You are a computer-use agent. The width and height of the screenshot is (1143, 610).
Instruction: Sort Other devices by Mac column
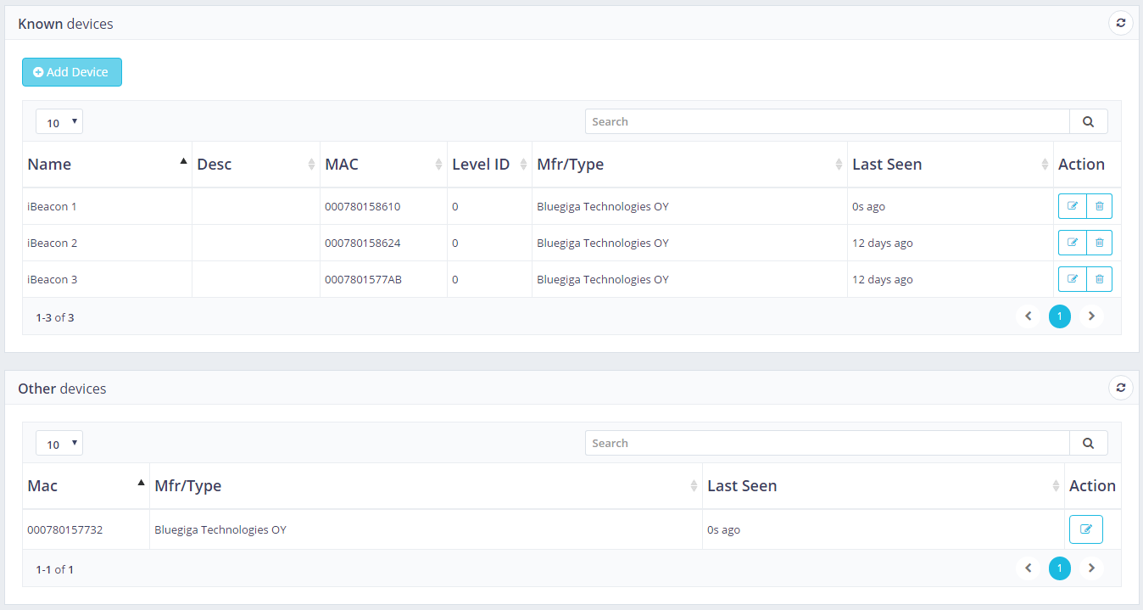click(86, 486)
